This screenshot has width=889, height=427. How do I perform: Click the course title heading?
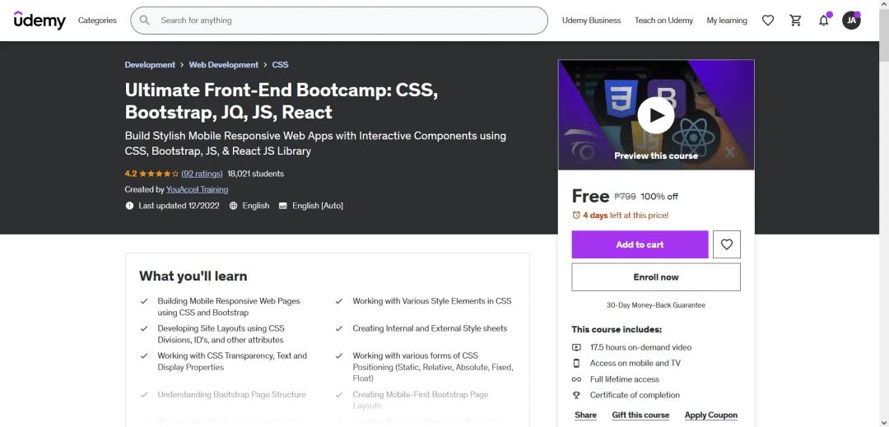point(282,101)
